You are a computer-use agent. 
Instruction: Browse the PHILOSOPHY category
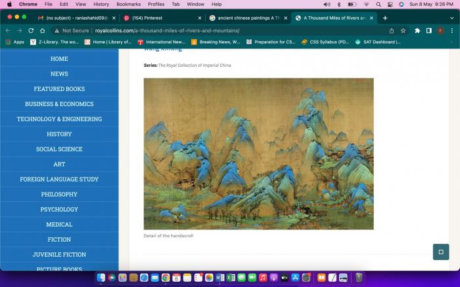coord(59,195)
